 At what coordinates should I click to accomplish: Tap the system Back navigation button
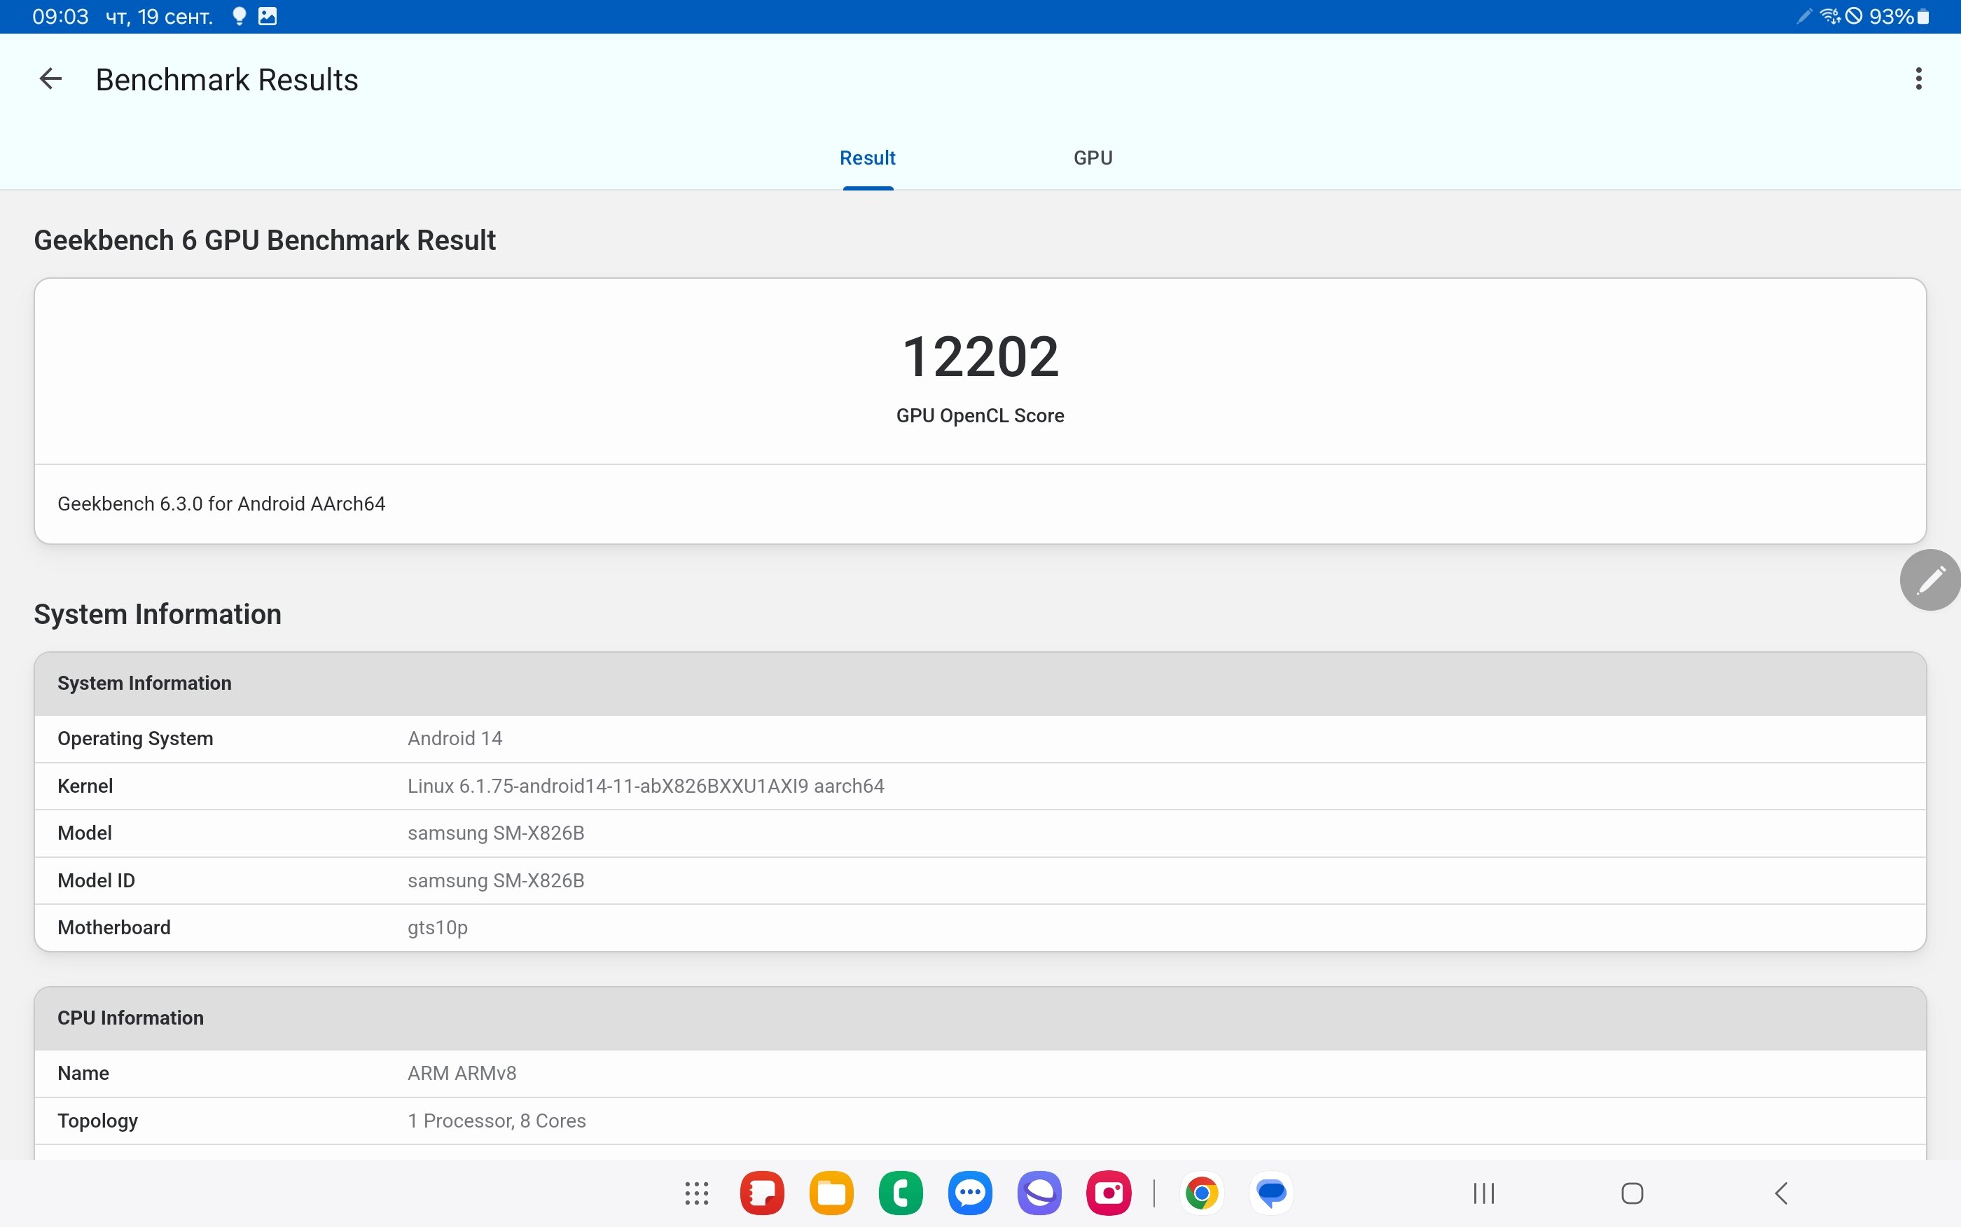pos(1781,1193)
